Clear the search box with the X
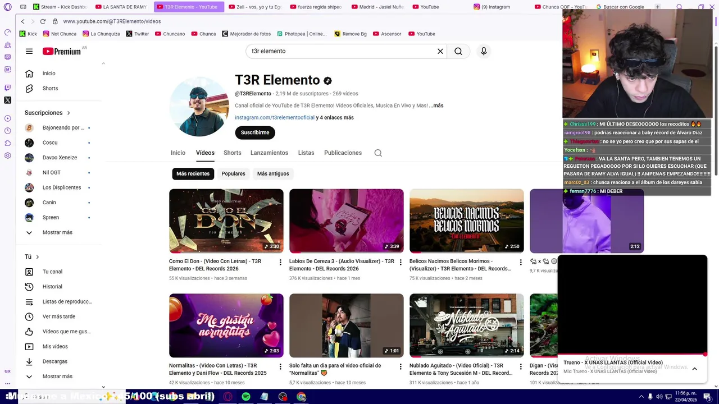 (x=440, y=51)
